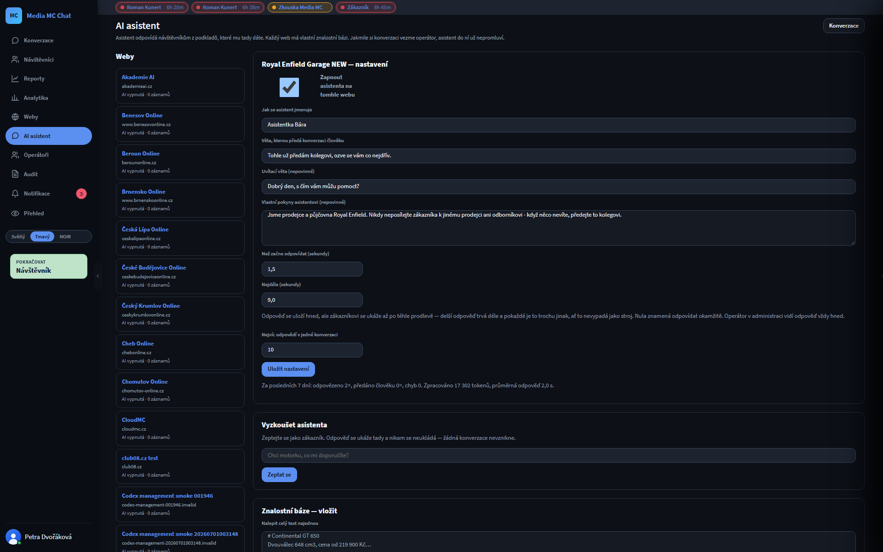Select the club08.cz test website card
The height and width of the screenshot is (552, 883).
[180, 466]
